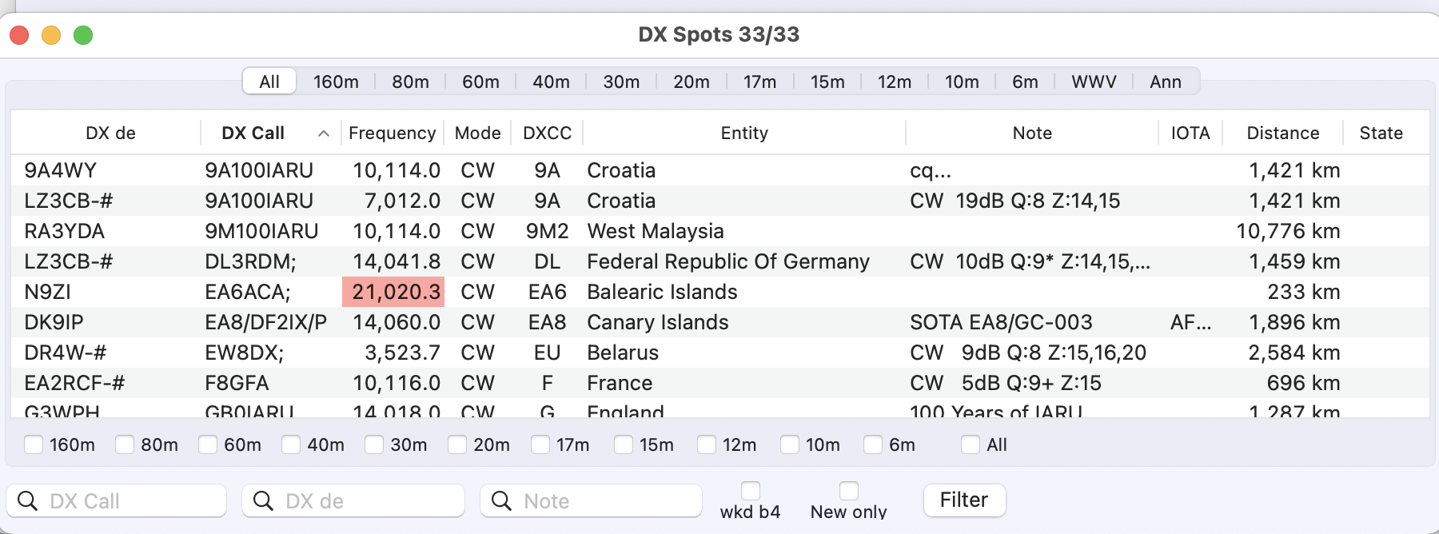The width and height of the screenshot is (1439, 534).
Task: Enable the New only checkbox
Action: click(x=849, y=491)
